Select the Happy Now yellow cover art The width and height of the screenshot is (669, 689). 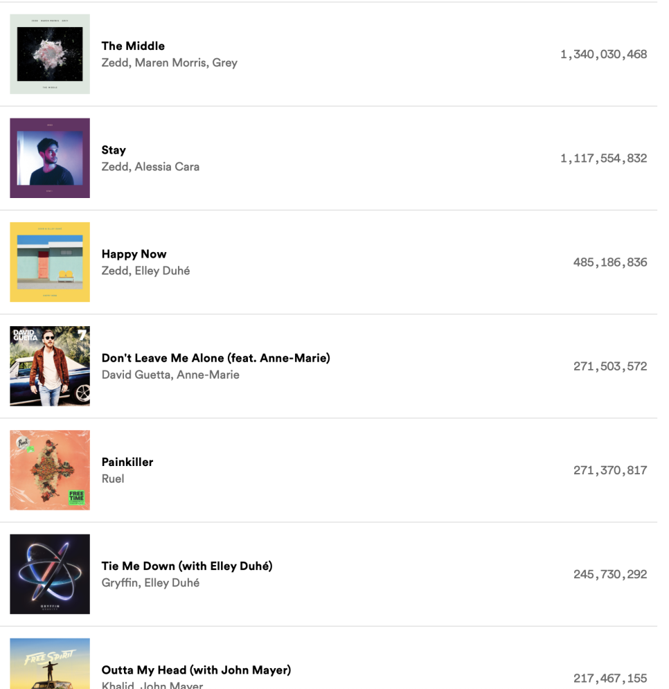(50, 262)
